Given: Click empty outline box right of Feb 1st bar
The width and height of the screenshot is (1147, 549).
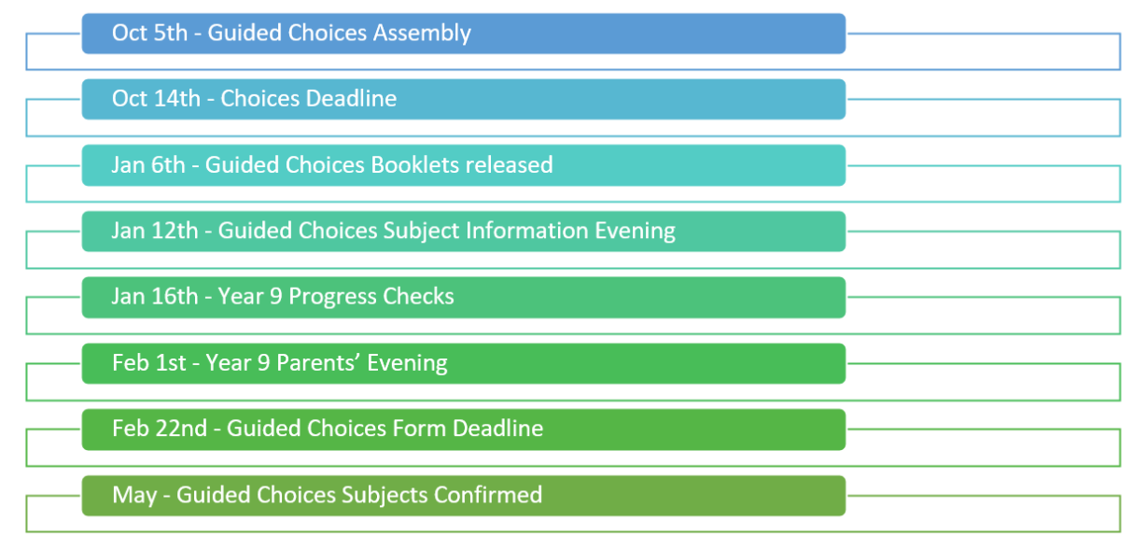Looking at the screenshot, I should point(984,382).
